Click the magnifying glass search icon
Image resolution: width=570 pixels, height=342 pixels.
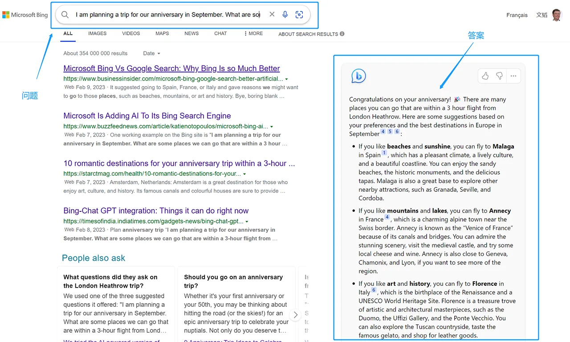coord(65,15)
